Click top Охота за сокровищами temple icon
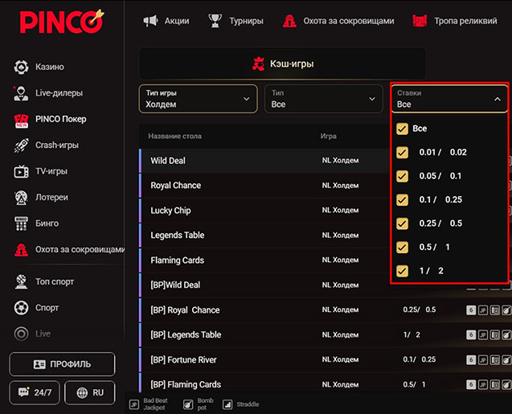Viewport: 512px width, 414px height. [x=289, y=21]
